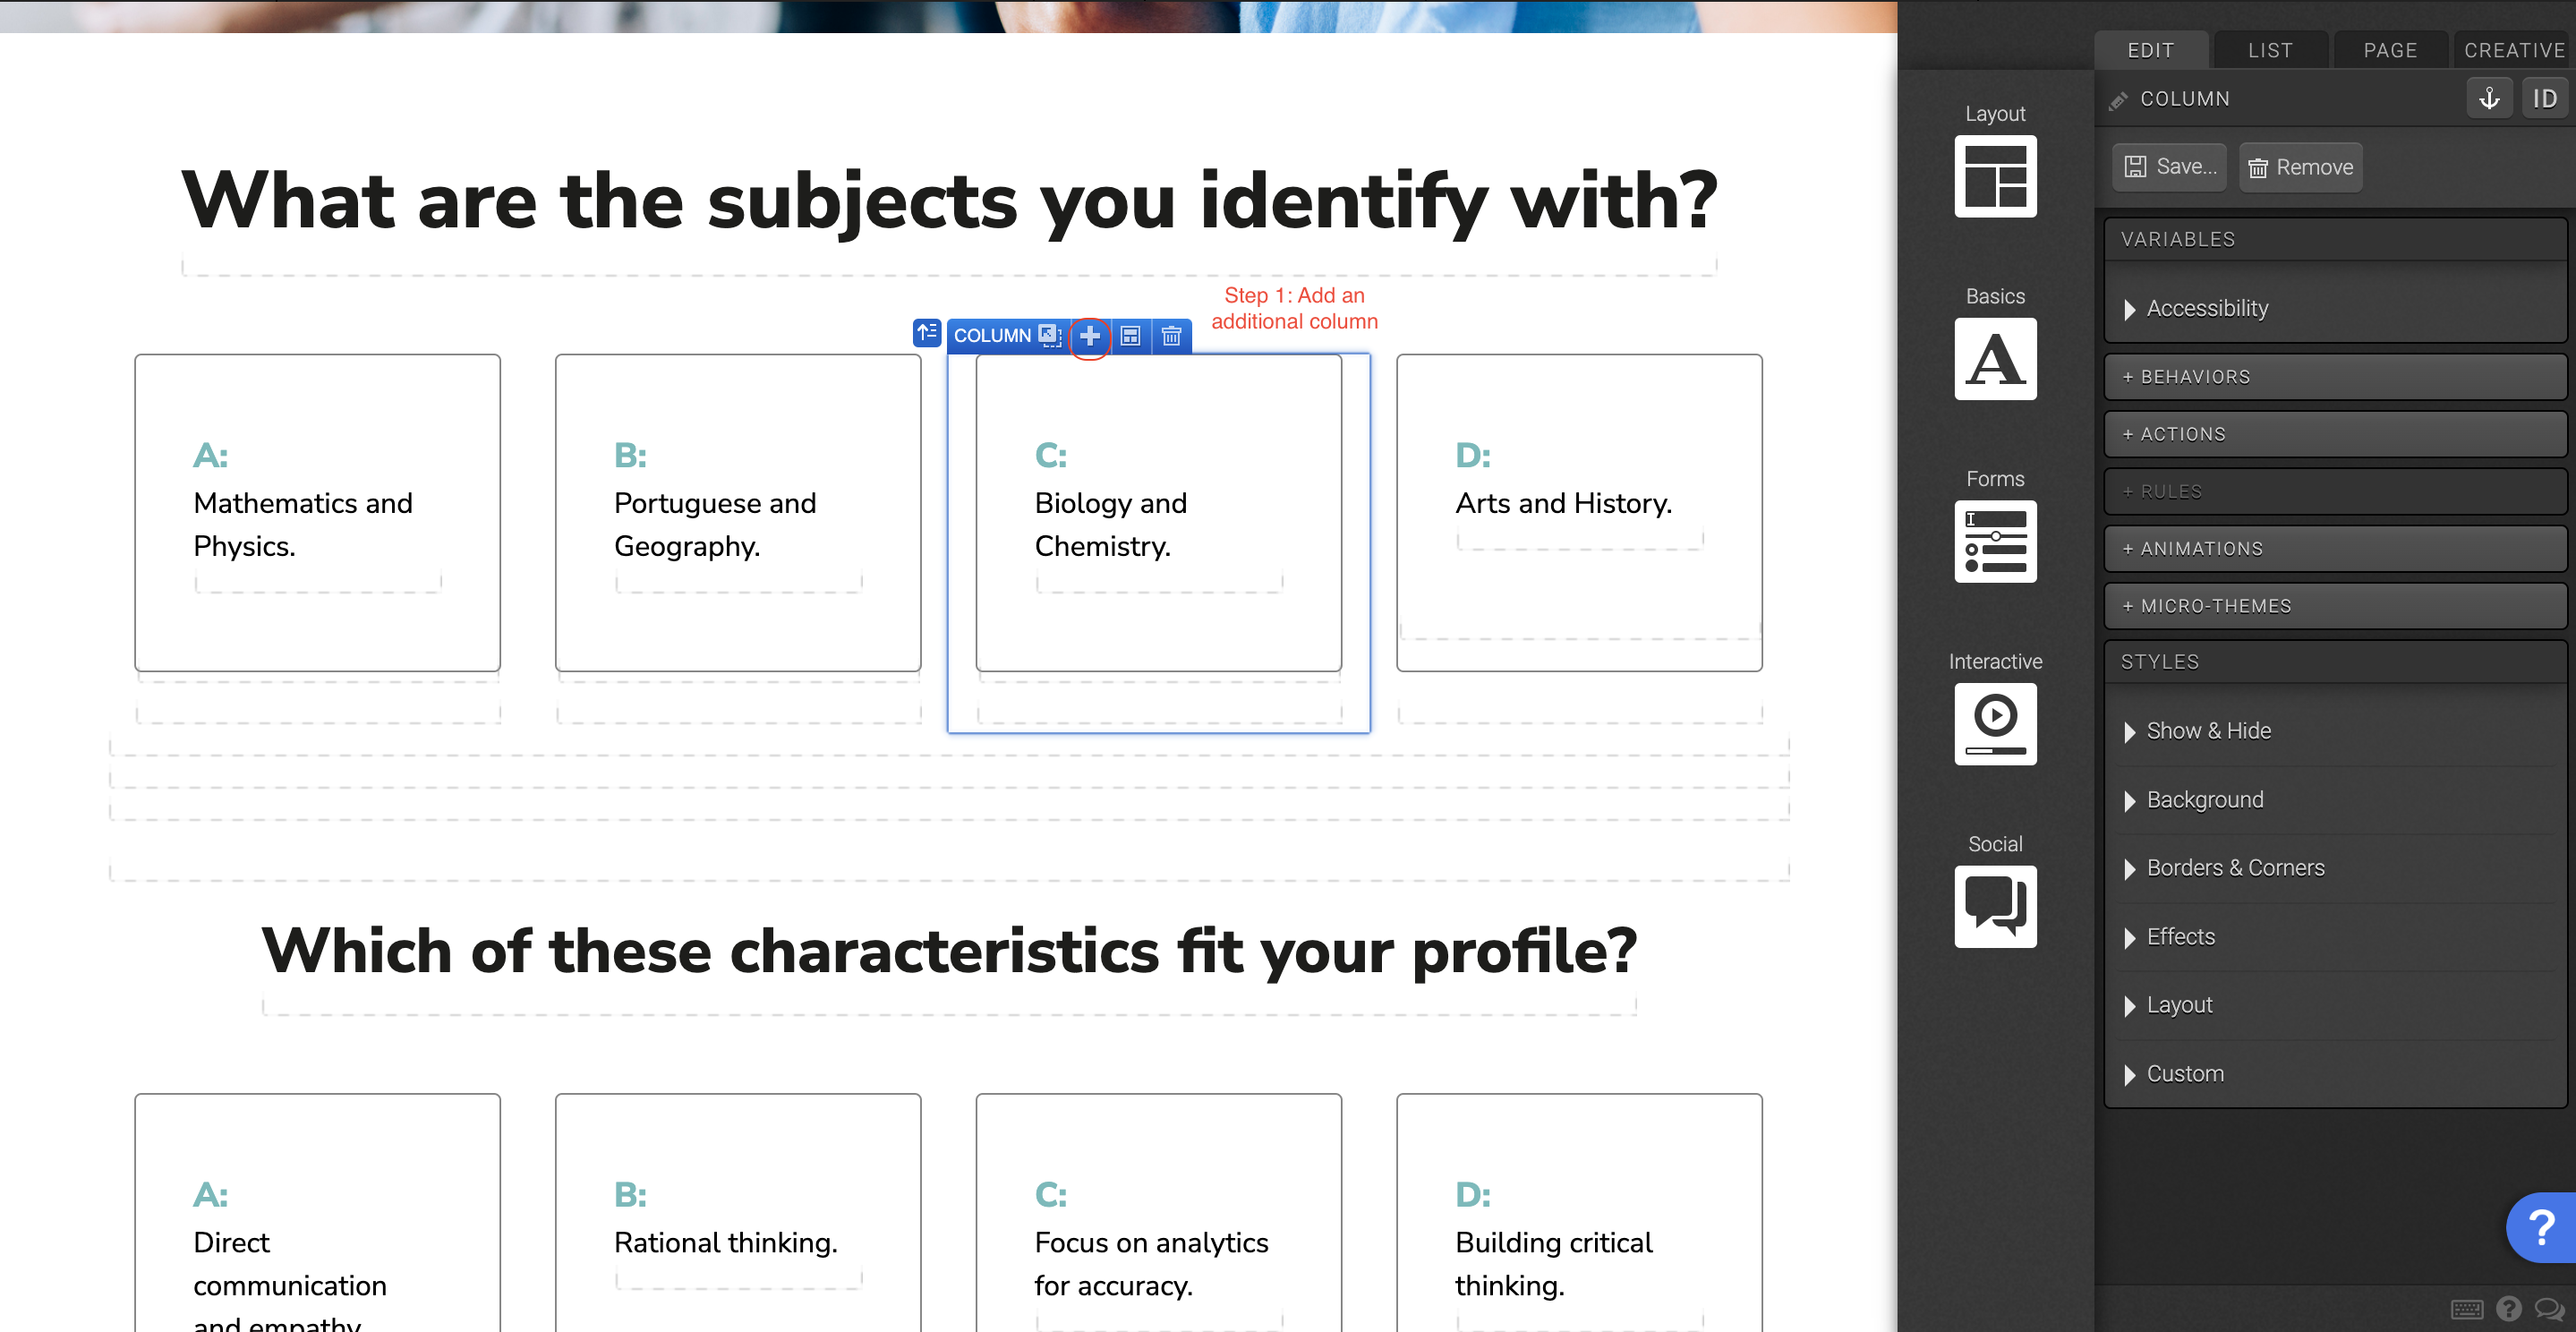Click the Remove button
Image resolution: width=2576 pixels, height=1332 pixels.
2300,167
